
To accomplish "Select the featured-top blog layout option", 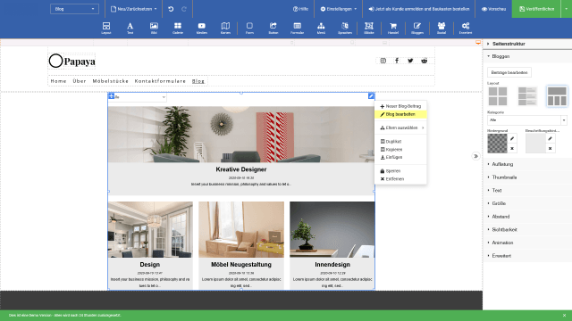I will pyautogui.click(x=557, y=96).
